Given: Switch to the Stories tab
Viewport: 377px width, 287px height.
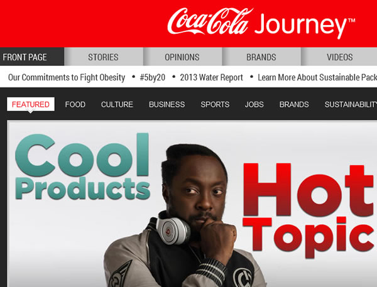Looking at the screenshot, I should click(104, 57).
